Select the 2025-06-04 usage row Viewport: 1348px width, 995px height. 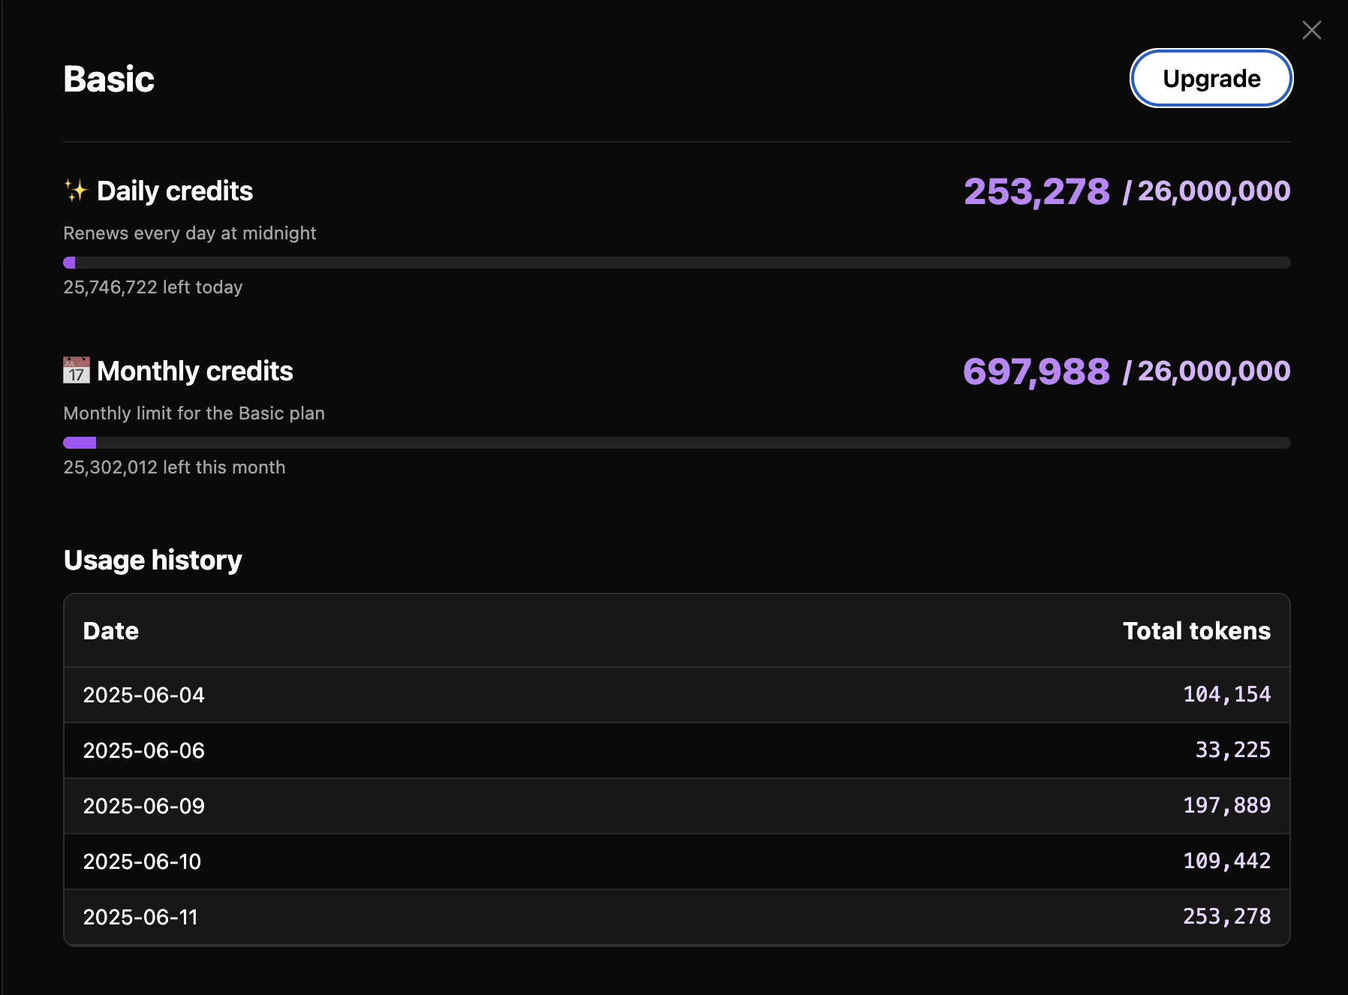coord(676,694)
